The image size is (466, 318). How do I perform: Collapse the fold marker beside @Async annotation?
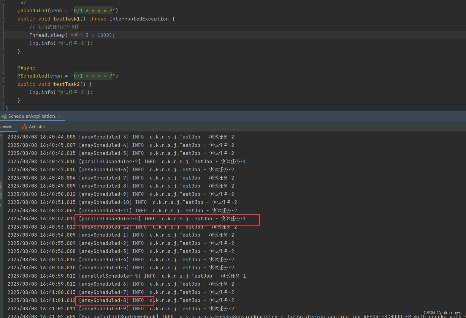point(4,68)
